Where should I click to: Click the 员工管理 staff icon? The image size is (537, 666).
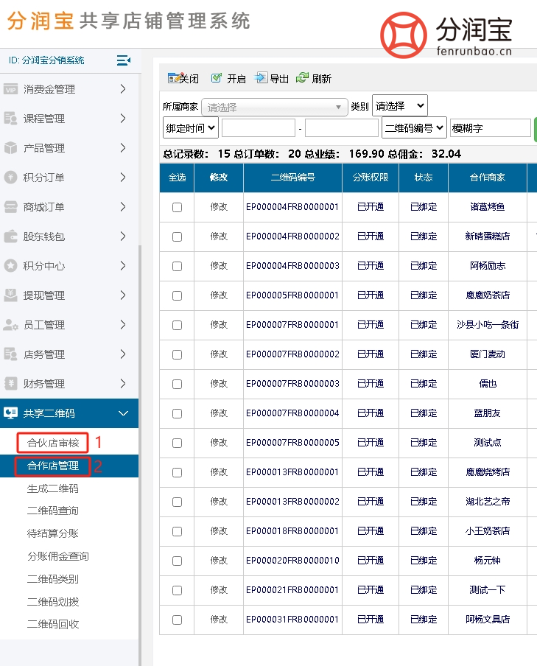click(x=10, y=325)
